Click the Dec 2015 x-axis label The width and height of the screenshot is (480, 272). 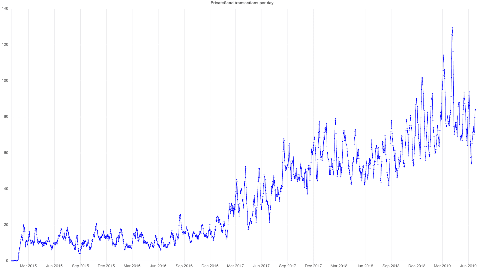click(x=106, y=266)
